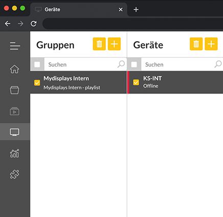
Task: Uncheck the Mydisplays Intern group checkbox
Action: pyautogui.click(x=37, y=82)
